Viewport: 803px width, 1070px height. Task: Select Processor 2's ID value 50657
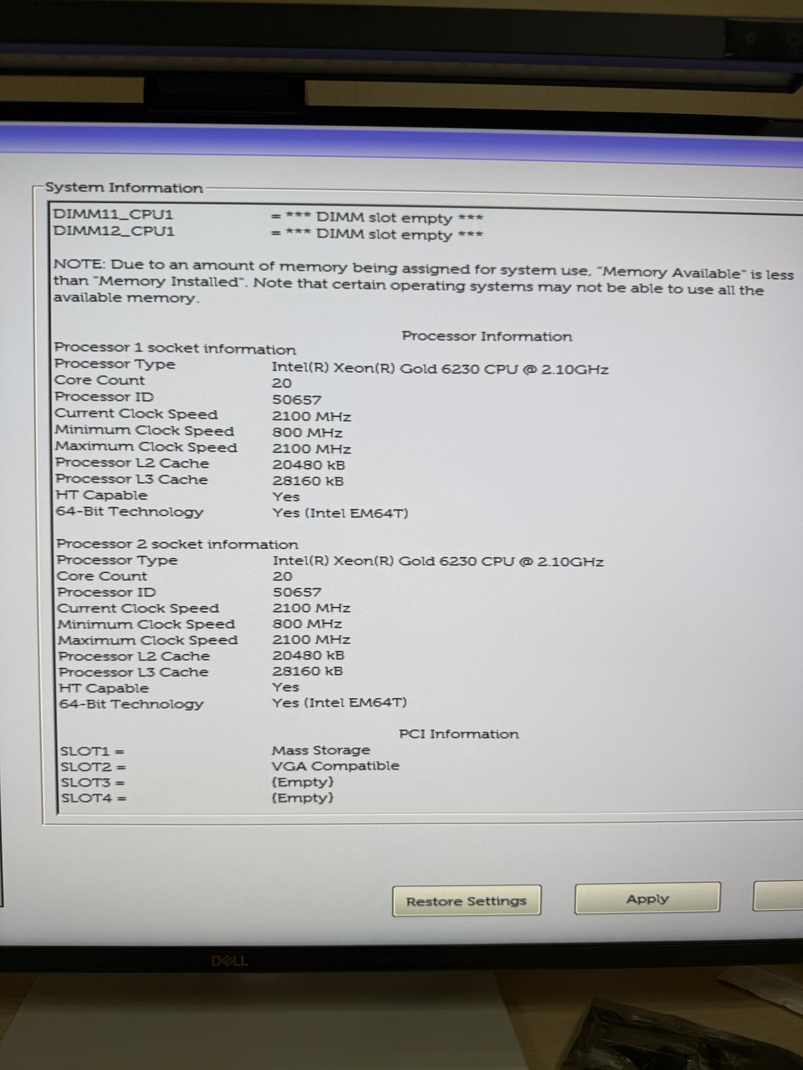pyautogui.click(x=297, y=592)
